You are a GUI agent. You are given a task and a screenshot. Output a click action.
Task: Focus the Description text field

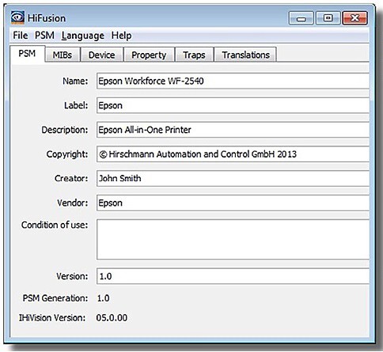233,130
